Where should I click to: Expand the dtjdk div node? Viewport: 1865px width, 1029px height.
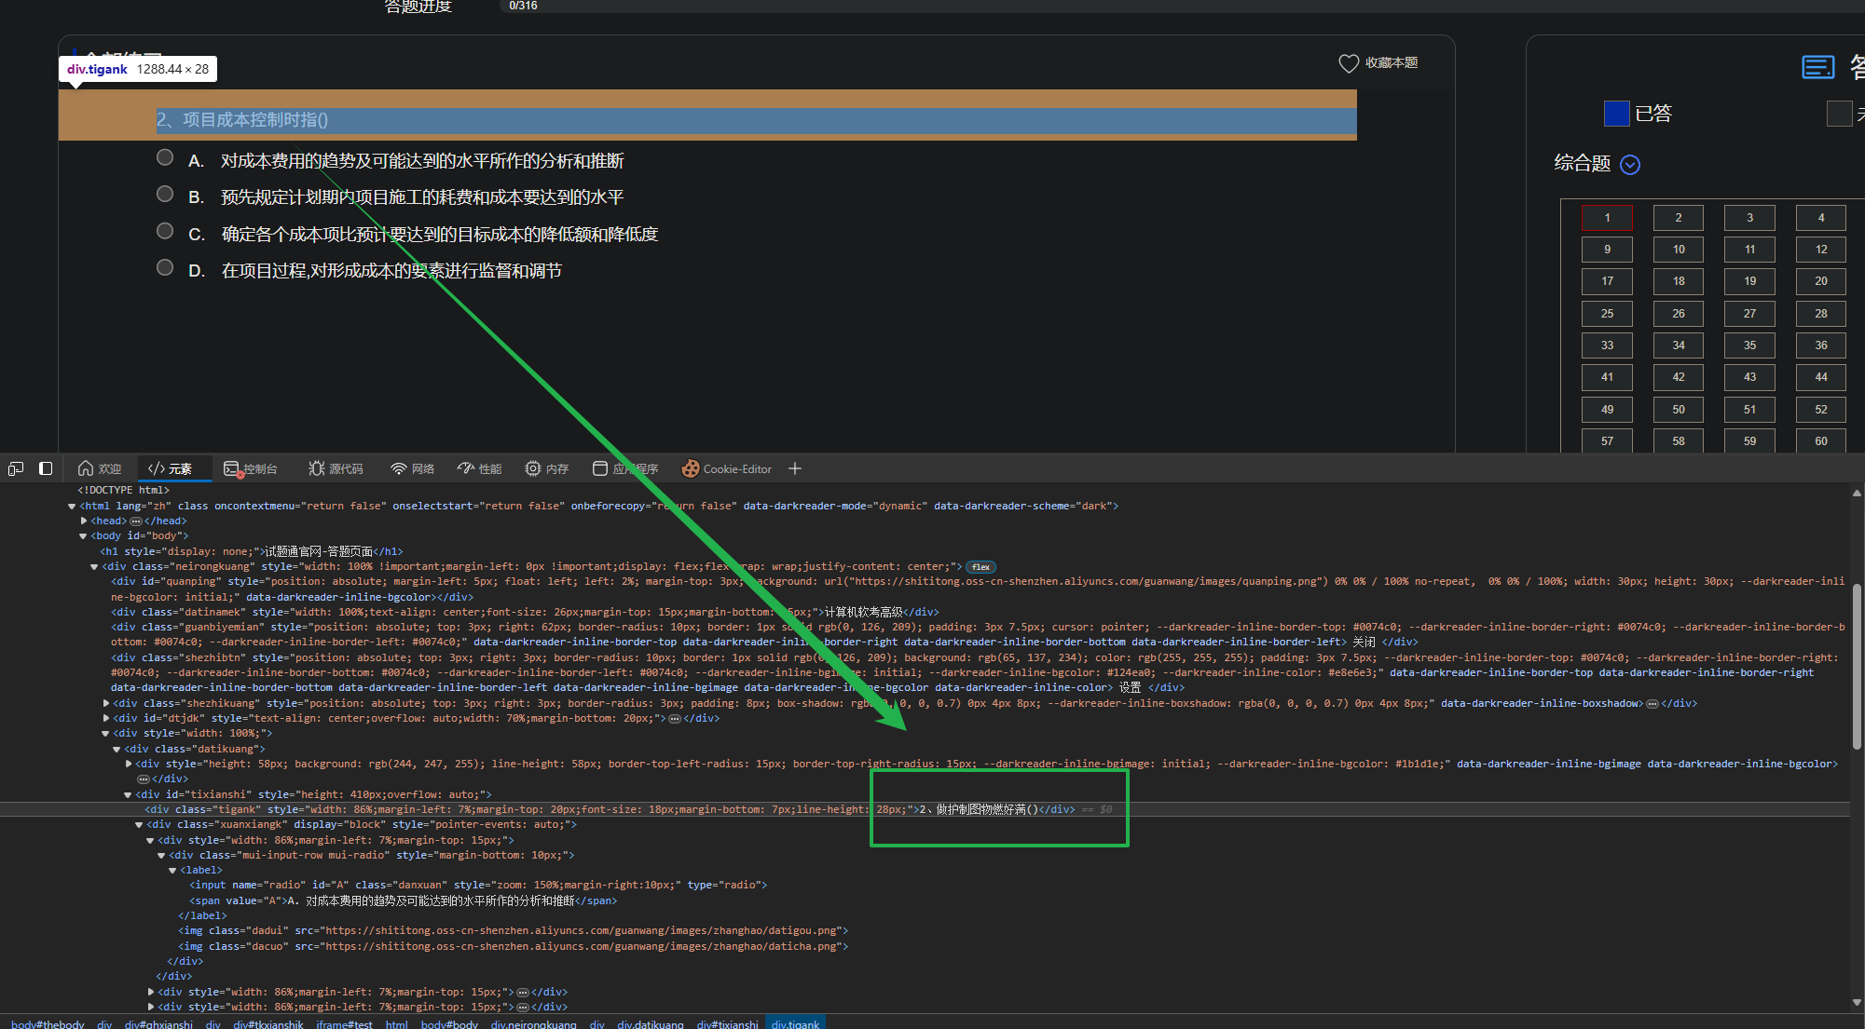[106, 719]
